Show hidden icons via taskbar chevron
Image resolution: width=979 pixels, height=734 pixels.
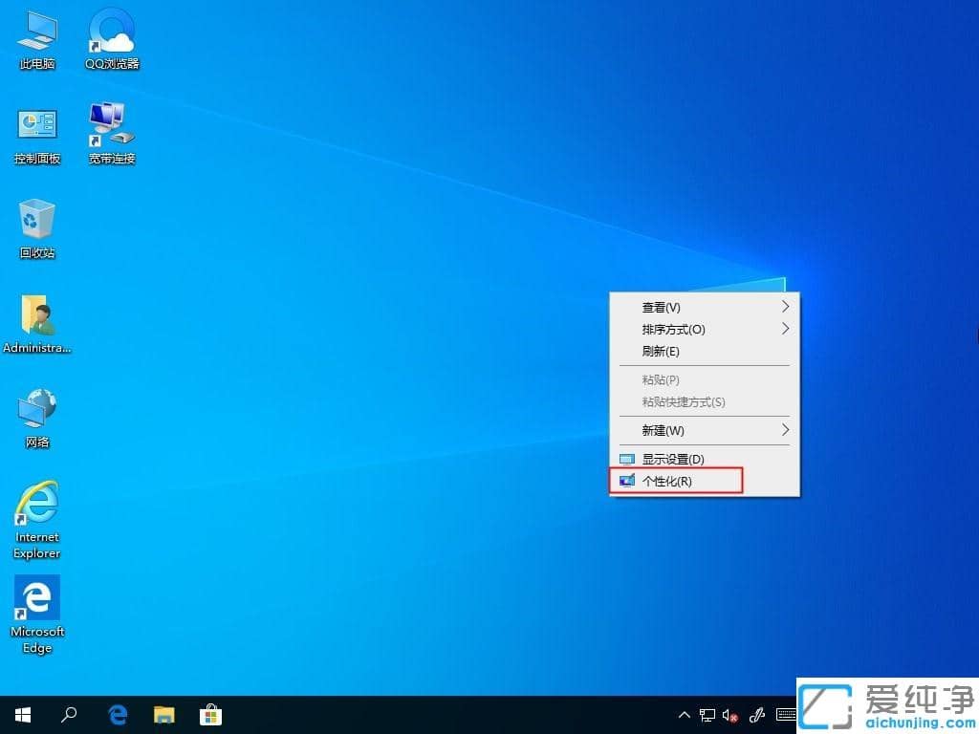[x=684, y=714]
